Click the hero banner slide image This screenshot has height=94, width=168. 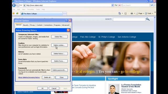coord(111,59)
